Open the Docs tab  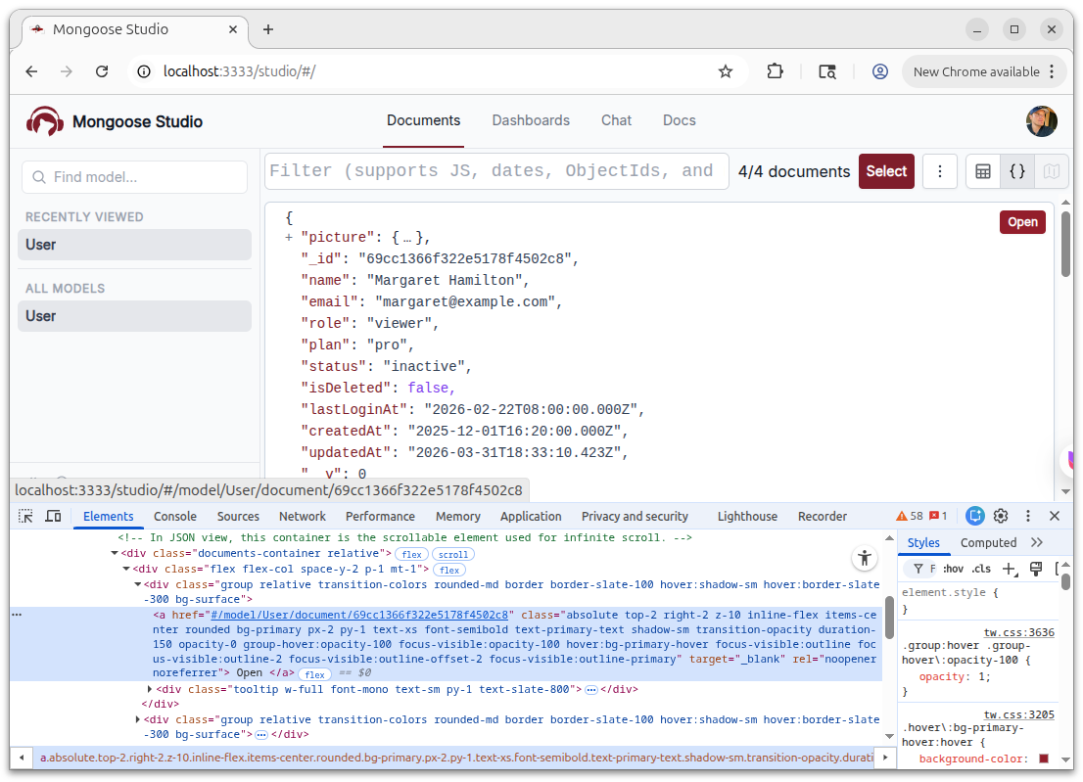tap(679, 120)
